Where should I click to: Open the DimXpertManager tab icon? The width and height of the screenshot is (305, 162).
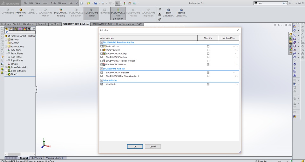[x=20, y=29]
